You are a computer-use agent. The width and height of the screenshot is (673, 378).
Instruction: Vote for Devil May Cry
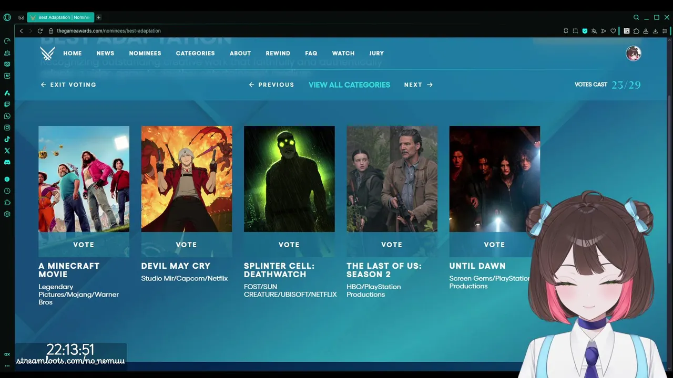point(186,245)
